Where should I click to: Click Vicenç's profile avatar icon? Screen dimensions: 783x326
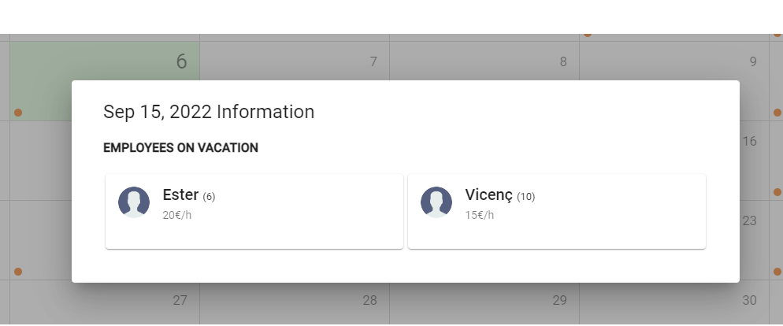coord(436,202)
